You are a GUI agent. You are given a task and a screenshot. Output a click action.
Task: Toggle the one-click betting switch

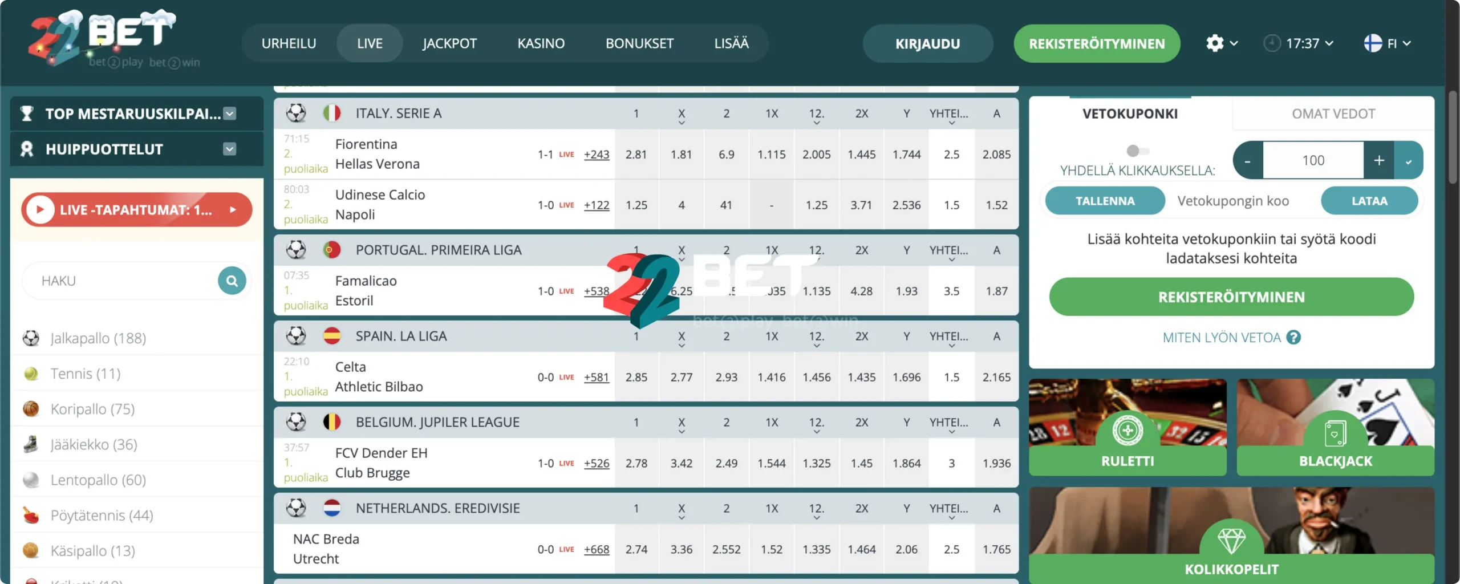pyautogui.click(x=1137, y=151)
